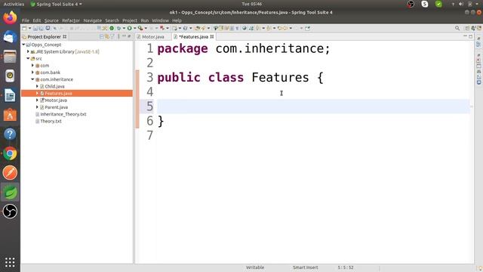Viewport: 483px width, 272px height.
Task: Open Ubuntu Software from the dock
Action: 10,115
